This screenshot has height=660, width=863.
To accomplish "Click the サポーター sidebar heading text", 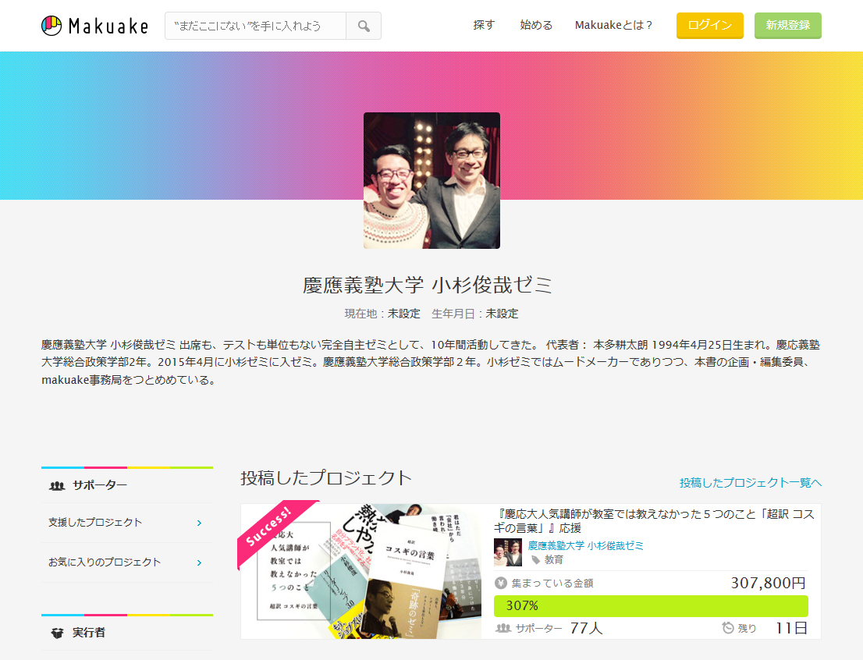I will pos(100,485).
